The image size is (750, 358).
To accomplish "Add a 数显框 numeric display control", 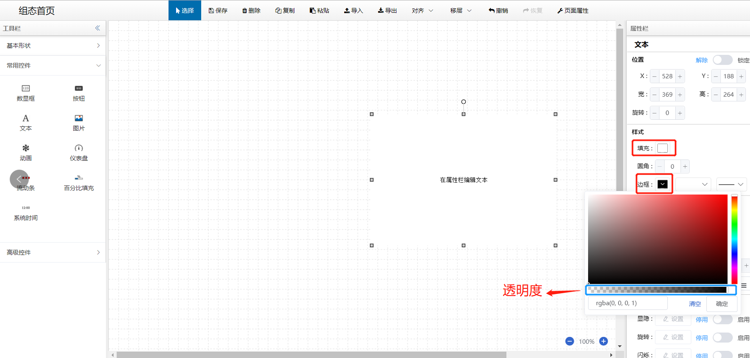I will [x=26, y=93].
